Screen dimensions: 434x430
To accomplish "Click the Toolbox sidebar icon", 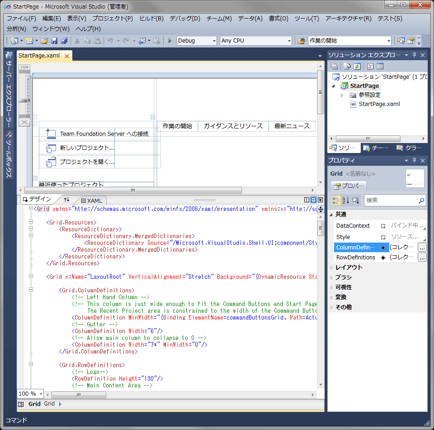I will pos(9,134).
